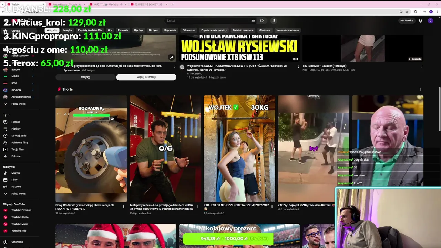Switch to the Smutna Historia browser tab

coord(66,4)
